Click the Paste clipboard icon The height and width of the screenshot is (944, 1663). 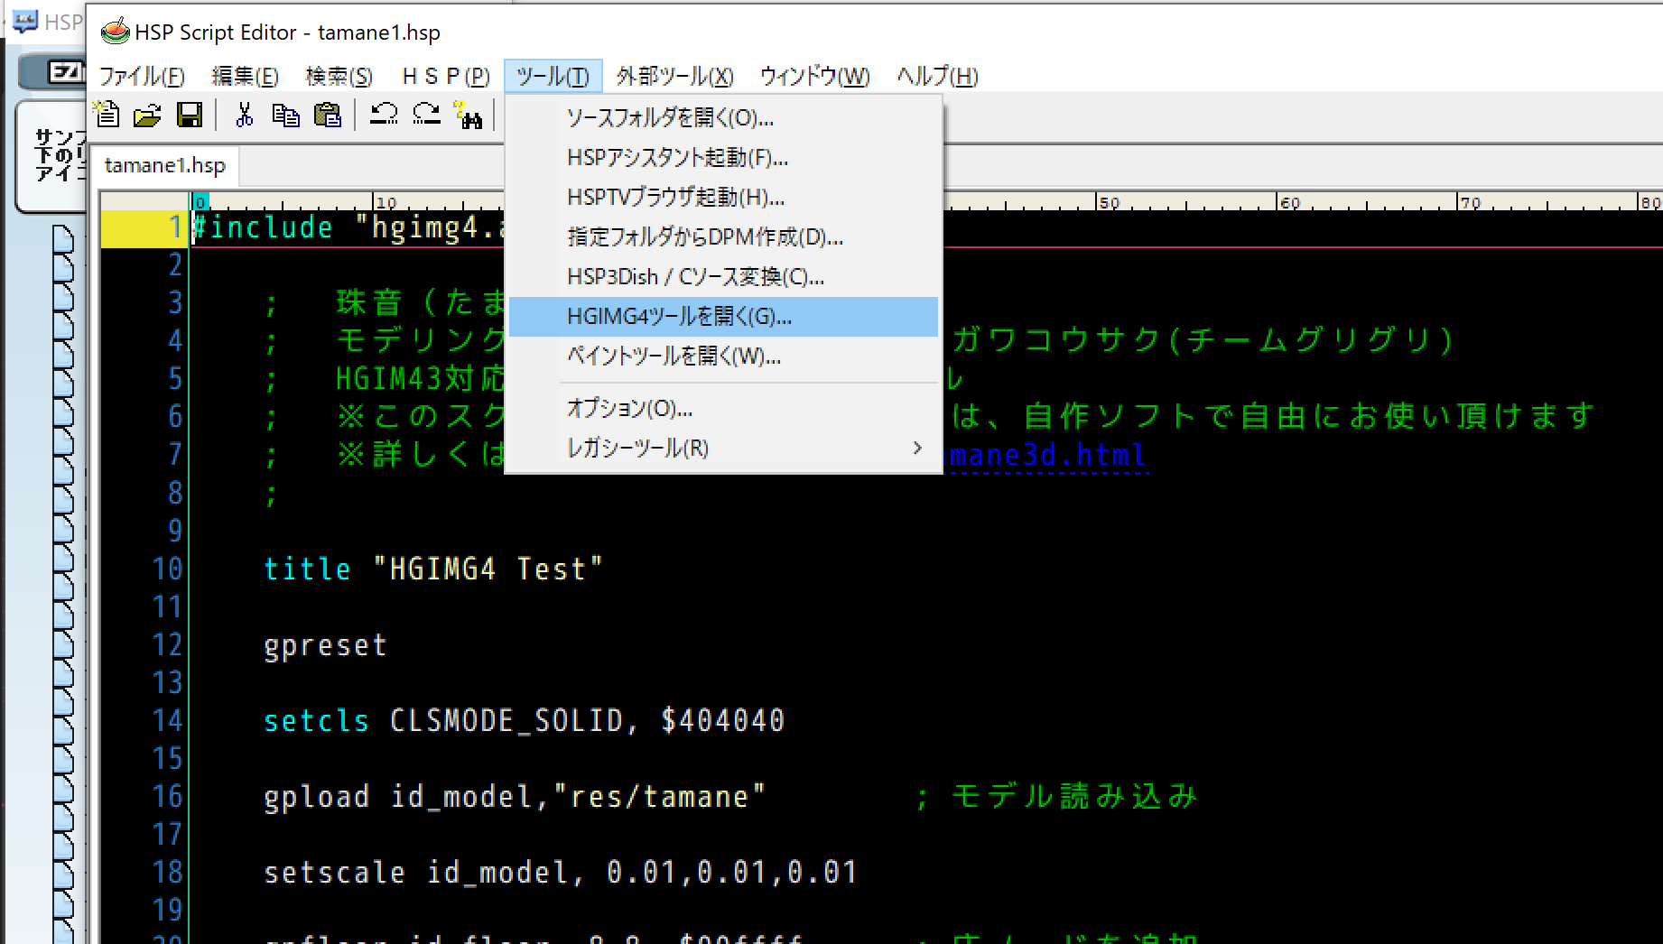pos(327,115)
